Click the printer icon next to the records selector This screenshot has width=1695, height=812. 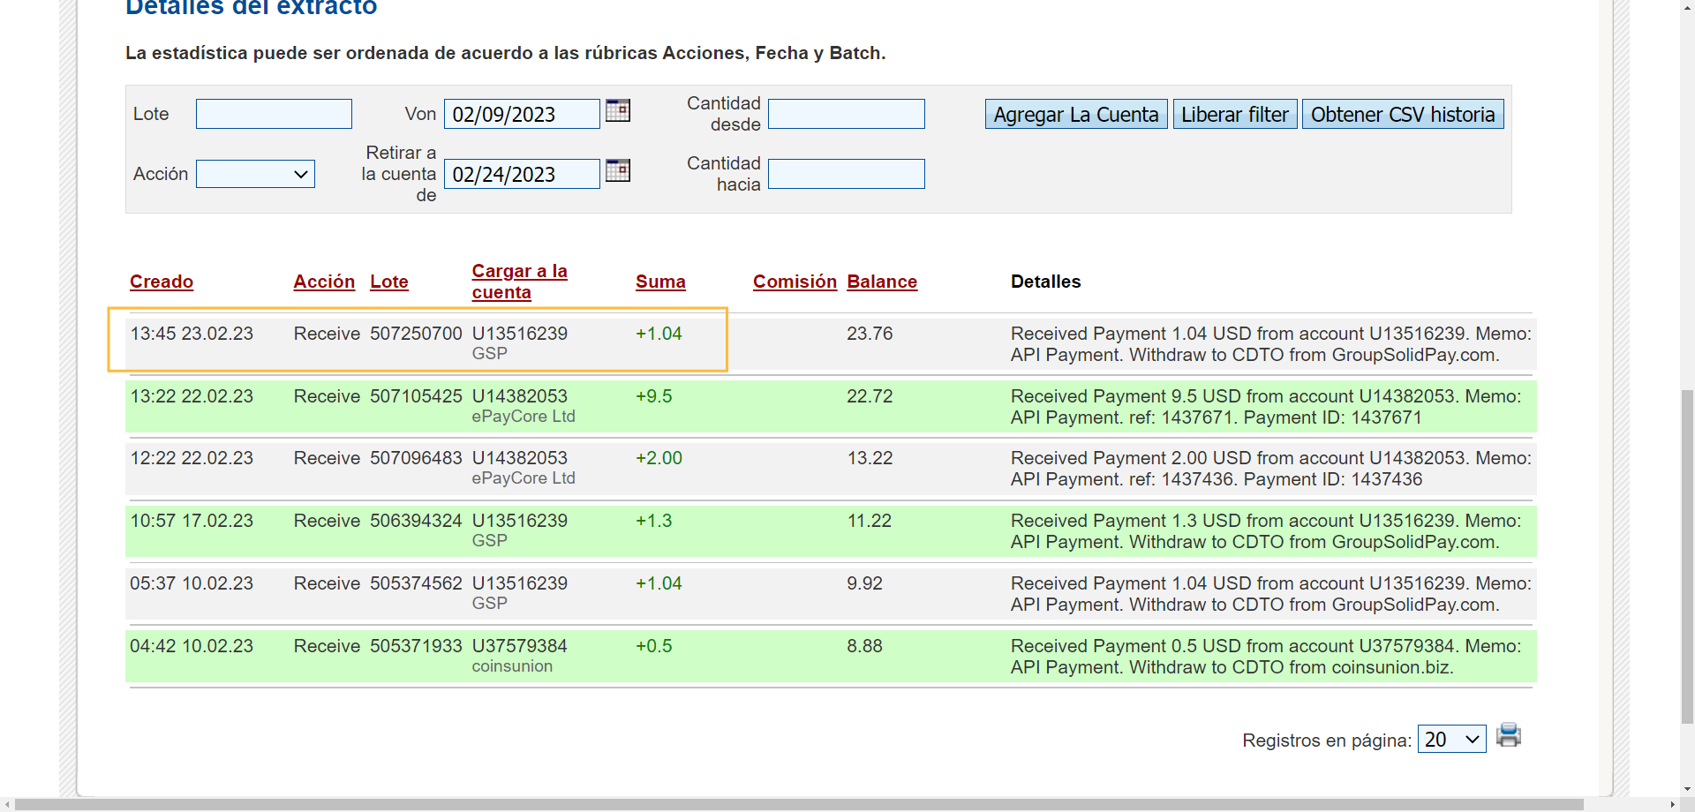(x=1509, y=735)
